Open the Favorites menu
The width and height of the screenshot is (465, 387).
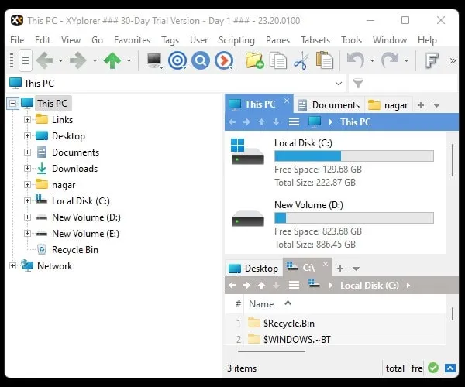[x=132, y=40]
